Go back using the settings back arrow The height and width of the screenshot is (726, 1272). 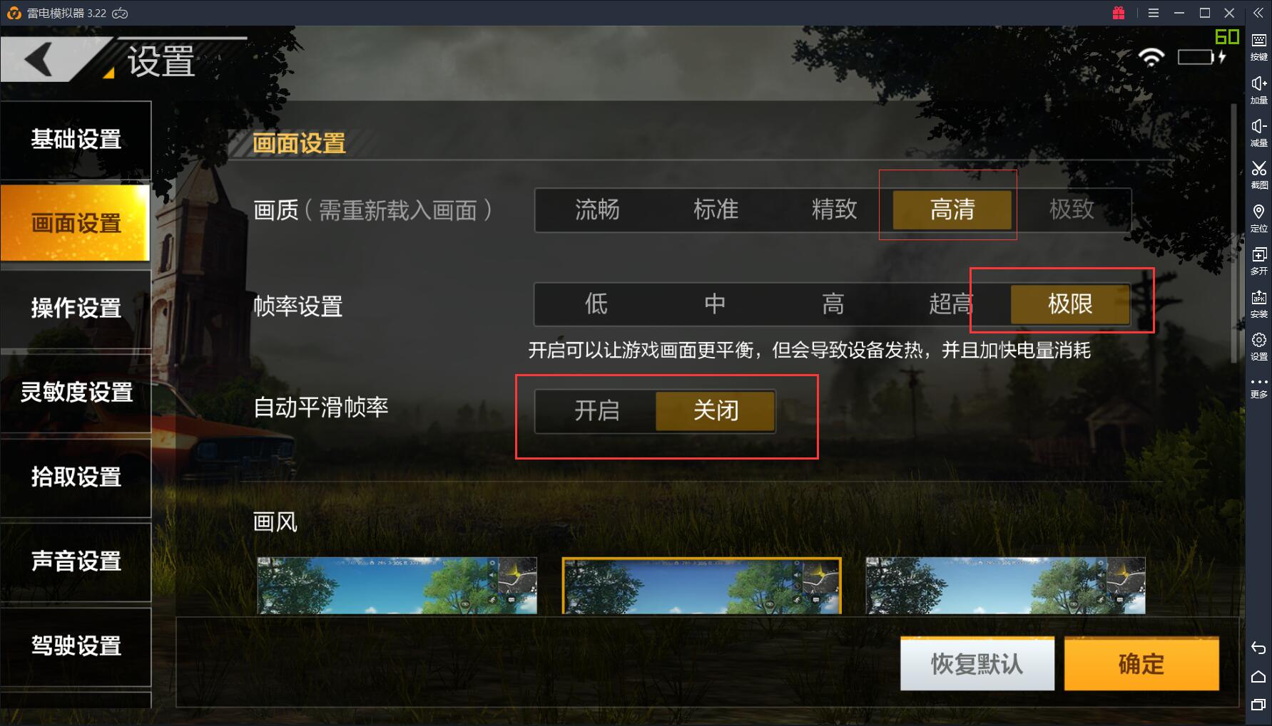39,58
